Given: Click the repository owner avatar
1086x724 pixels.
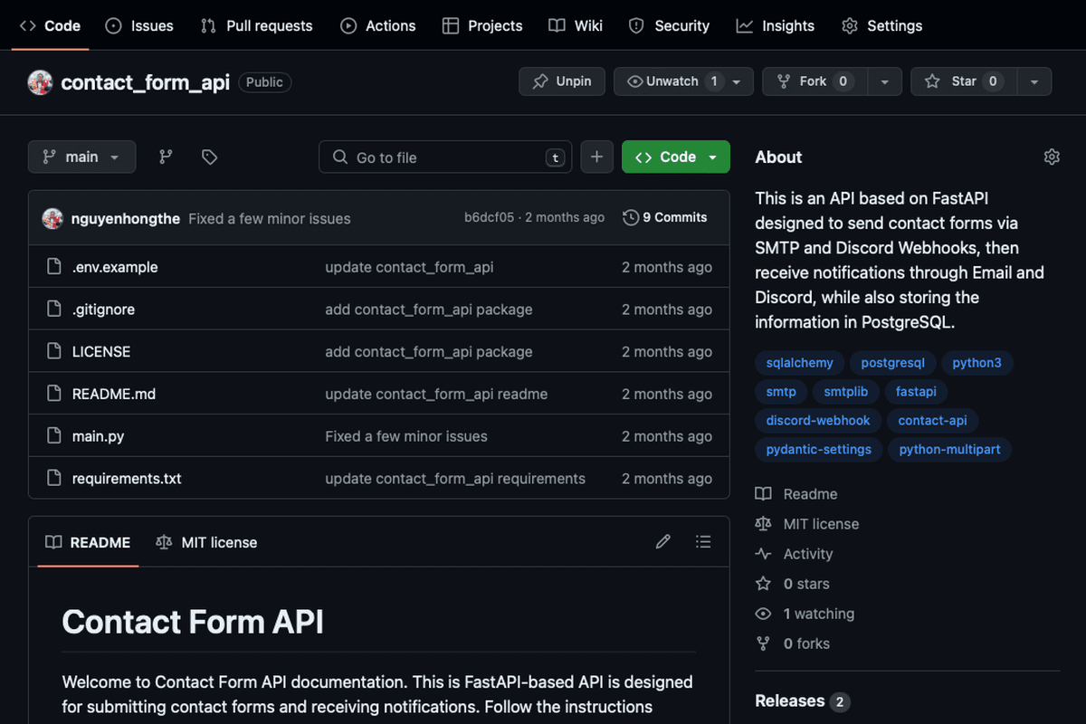Looking at the screenshot, I should point(38,81).
